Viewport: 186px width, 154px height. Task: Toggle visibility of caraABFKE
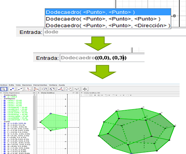pos(5,107)
